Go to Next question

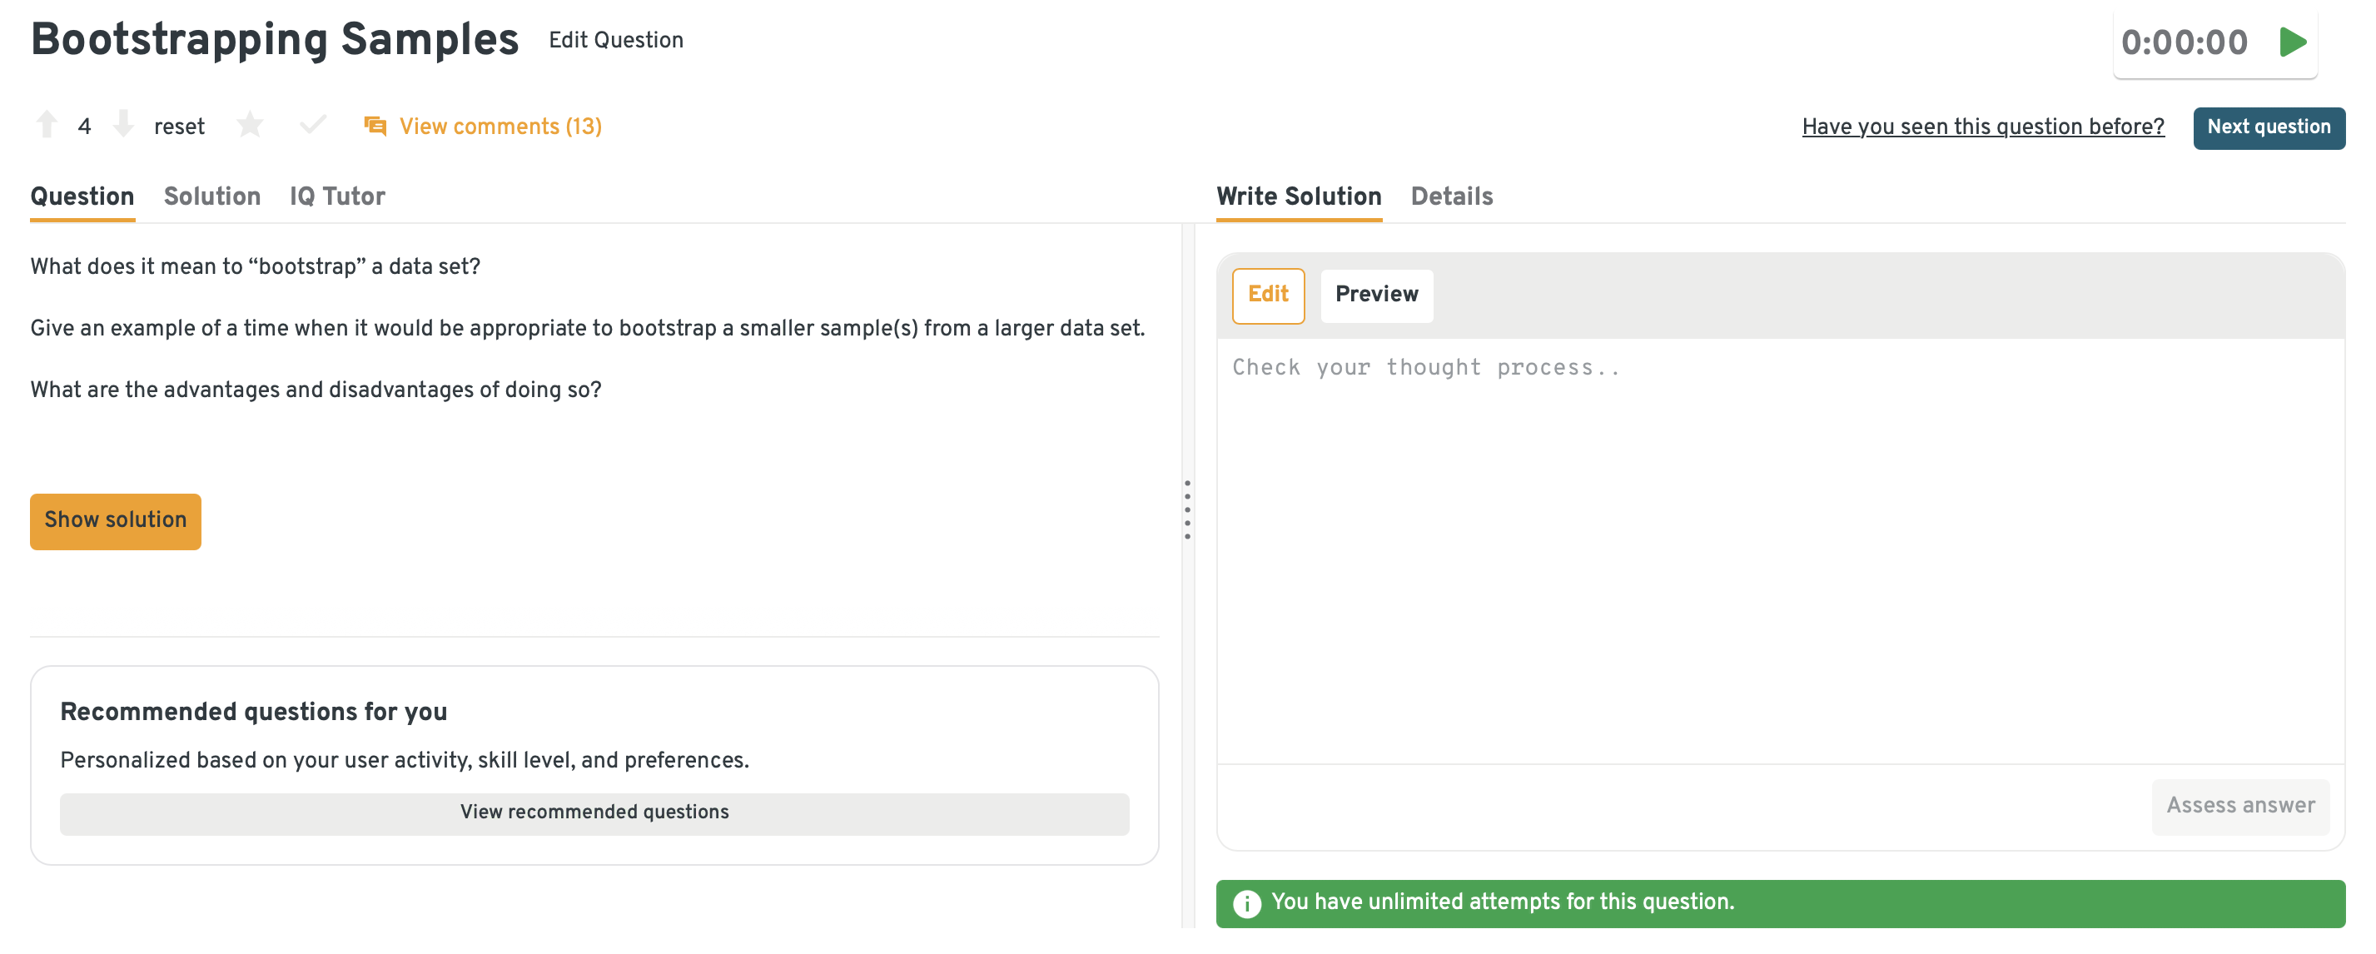(2267, 127)
